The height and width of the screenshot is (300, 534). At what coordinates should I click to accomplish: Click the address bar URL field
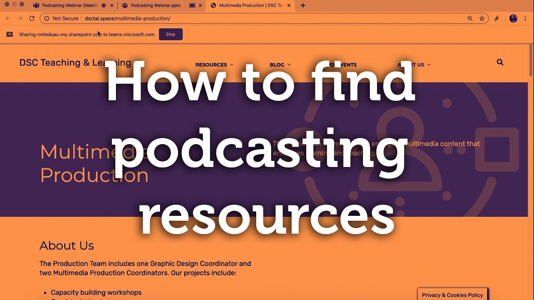click(264, 18)
